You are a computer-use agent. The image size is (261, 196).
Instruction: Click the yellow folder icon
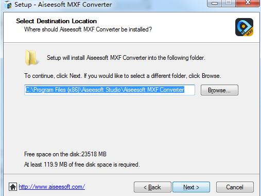click(x=31, y=58)
